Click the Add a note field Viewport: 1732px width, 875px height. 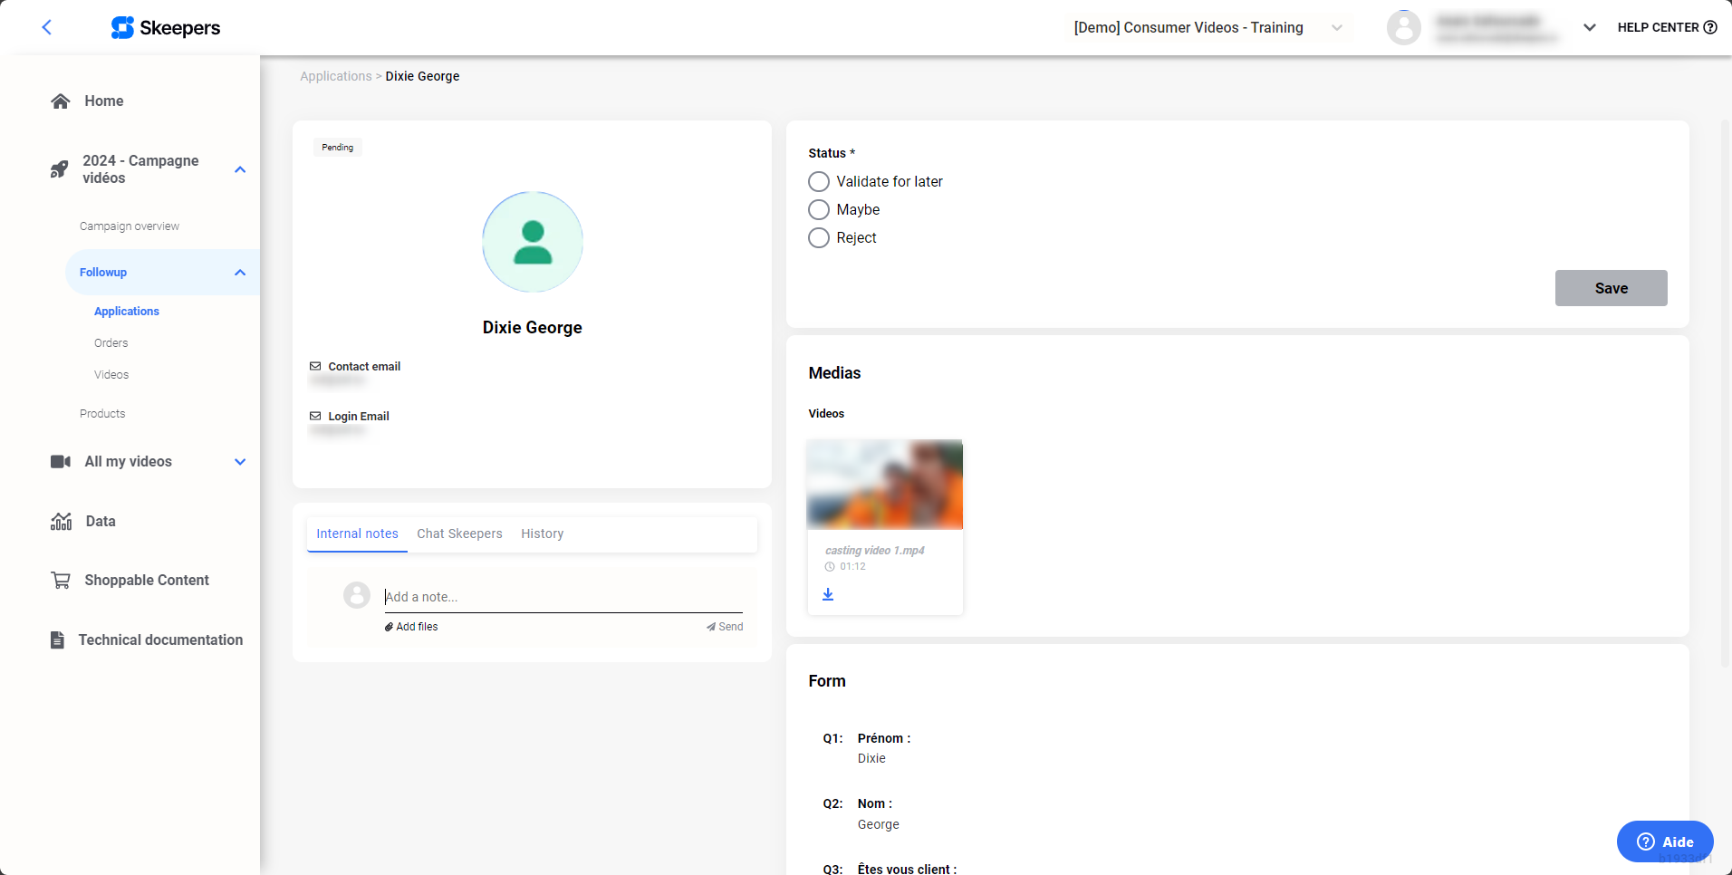pyautogui.click(x=563, y=597)
